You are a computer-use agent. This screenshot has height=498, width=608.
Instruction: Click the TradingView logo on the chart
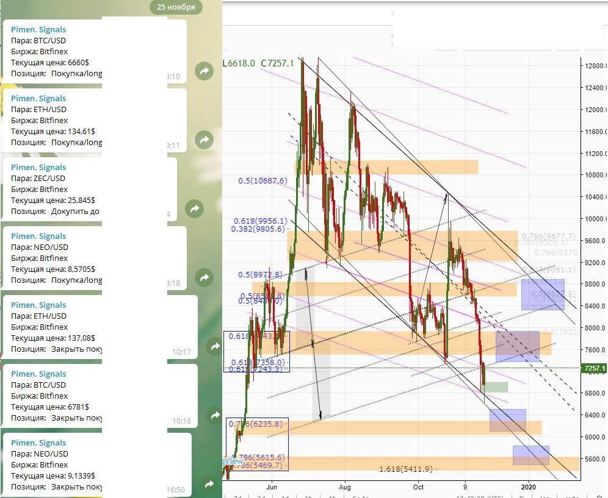tap(233, 461)
